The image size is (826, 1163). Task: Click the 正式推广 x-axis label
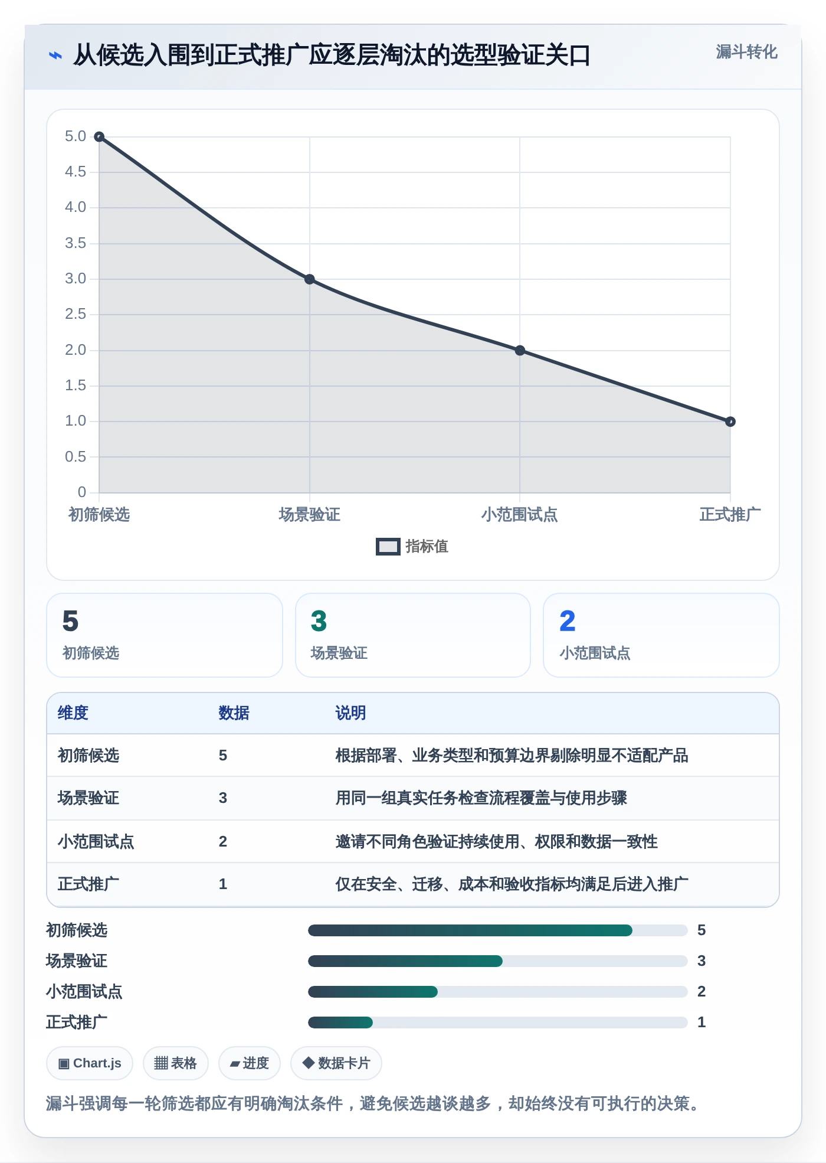[730, 515]
